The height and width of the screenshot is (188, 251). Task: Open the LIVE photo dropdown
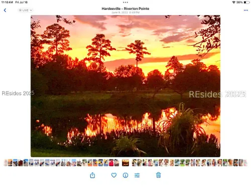(25, 10)
